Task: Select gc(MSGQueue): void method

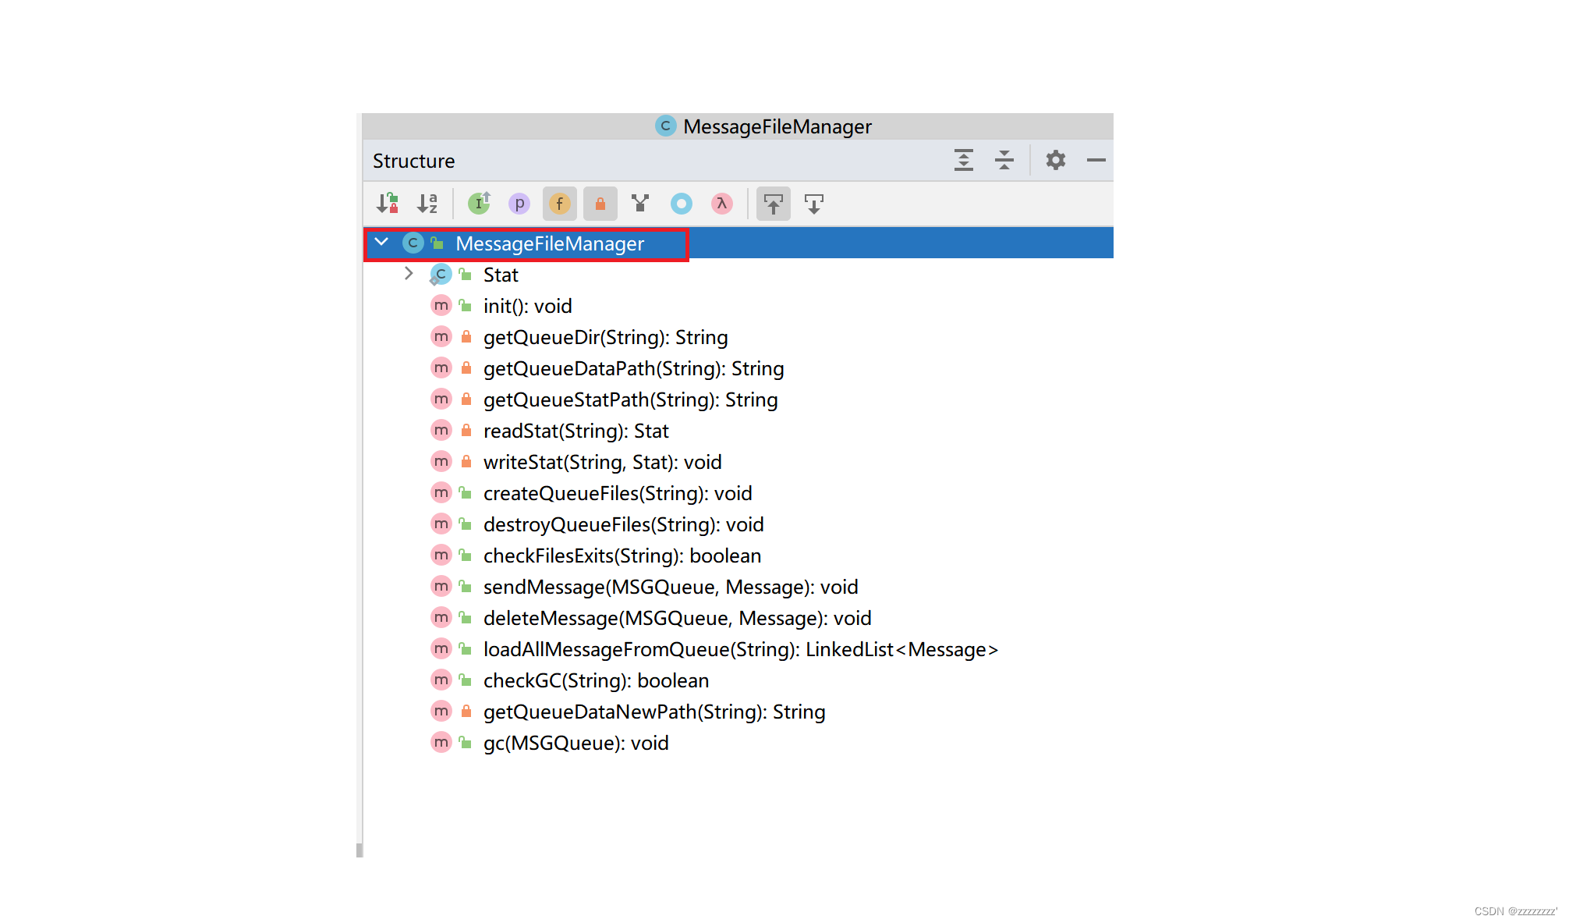Action: click(738, 743)
